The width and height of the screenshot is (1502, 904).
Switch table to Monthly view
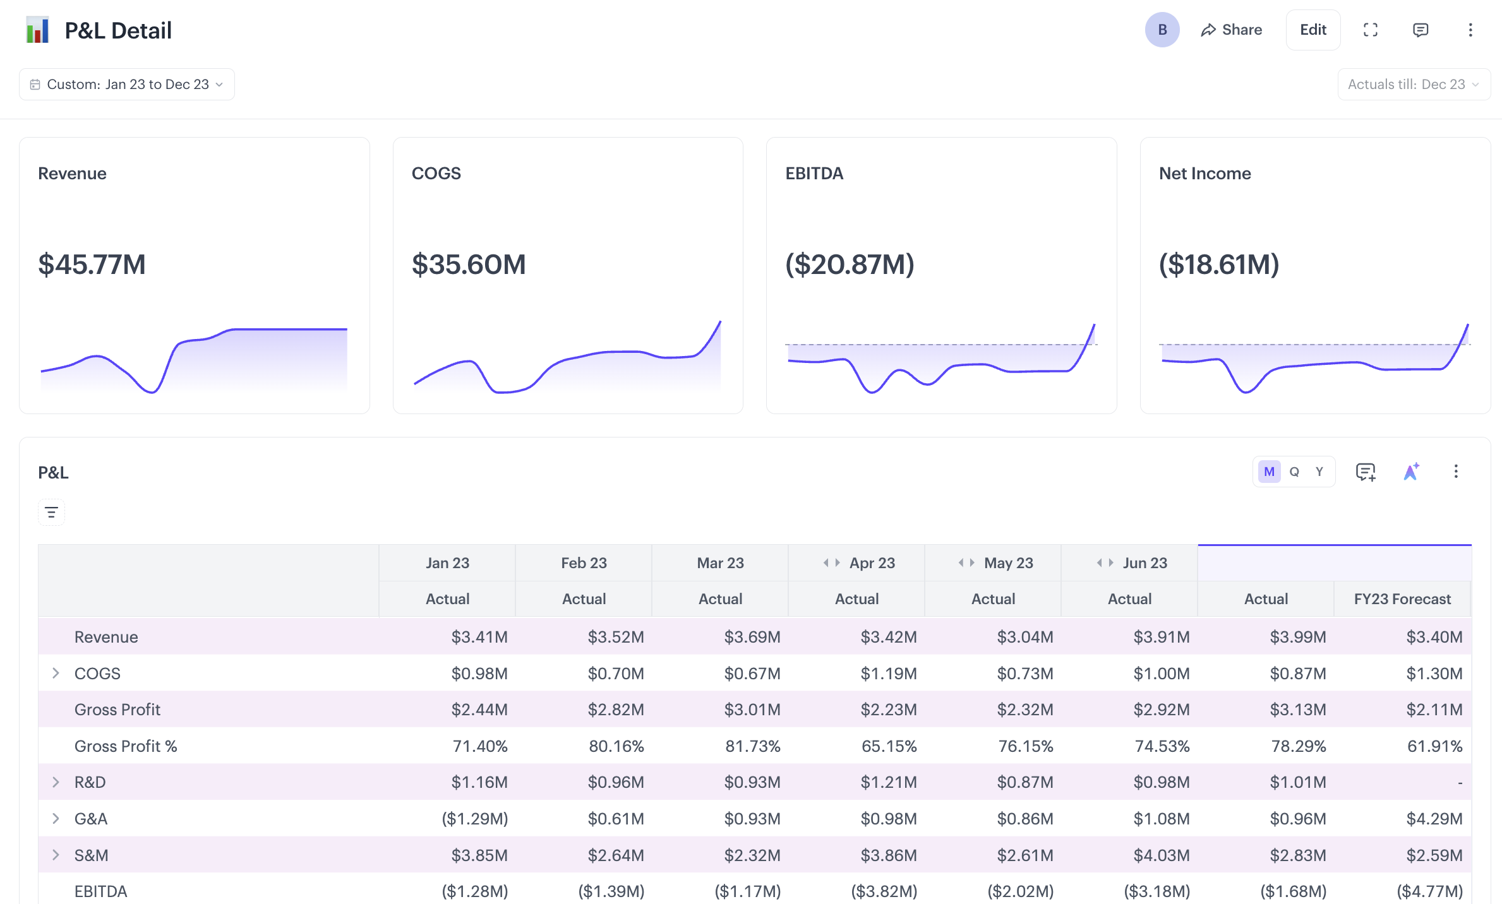(1269, 472)
